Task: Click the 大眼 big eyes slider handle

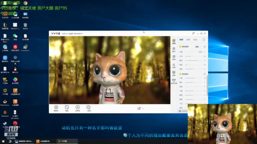Action: pyautogui.click(x=194, y=91)
